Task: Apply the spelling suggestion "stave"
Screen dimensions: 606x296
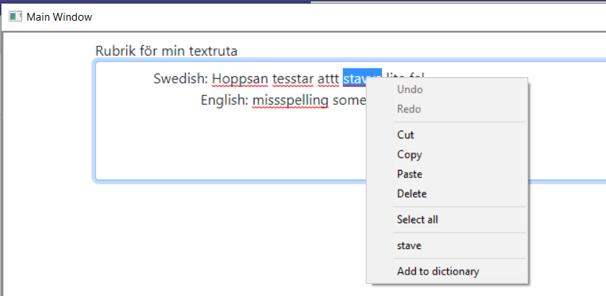Action: coord(409,245)
